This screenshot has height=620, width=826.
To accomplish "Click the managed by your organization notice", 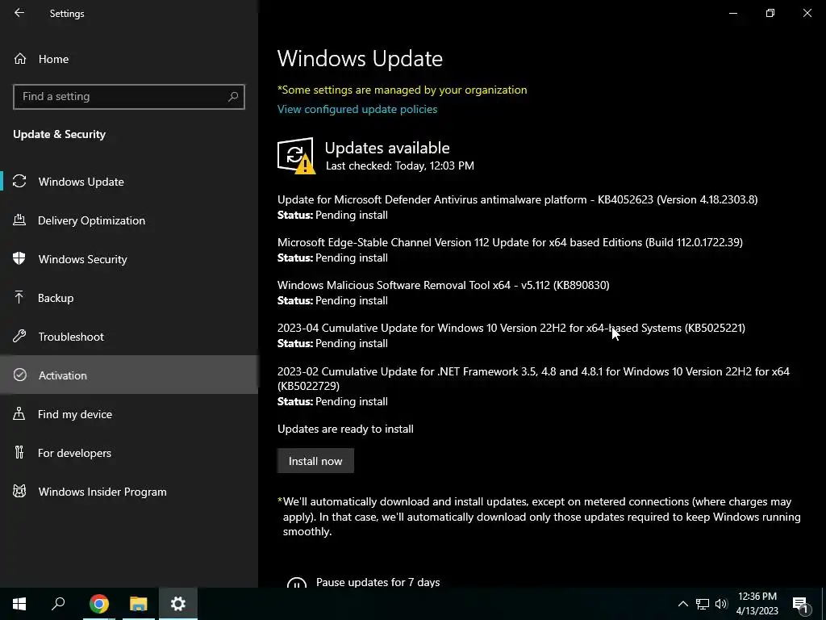I will tap(402, 90).
